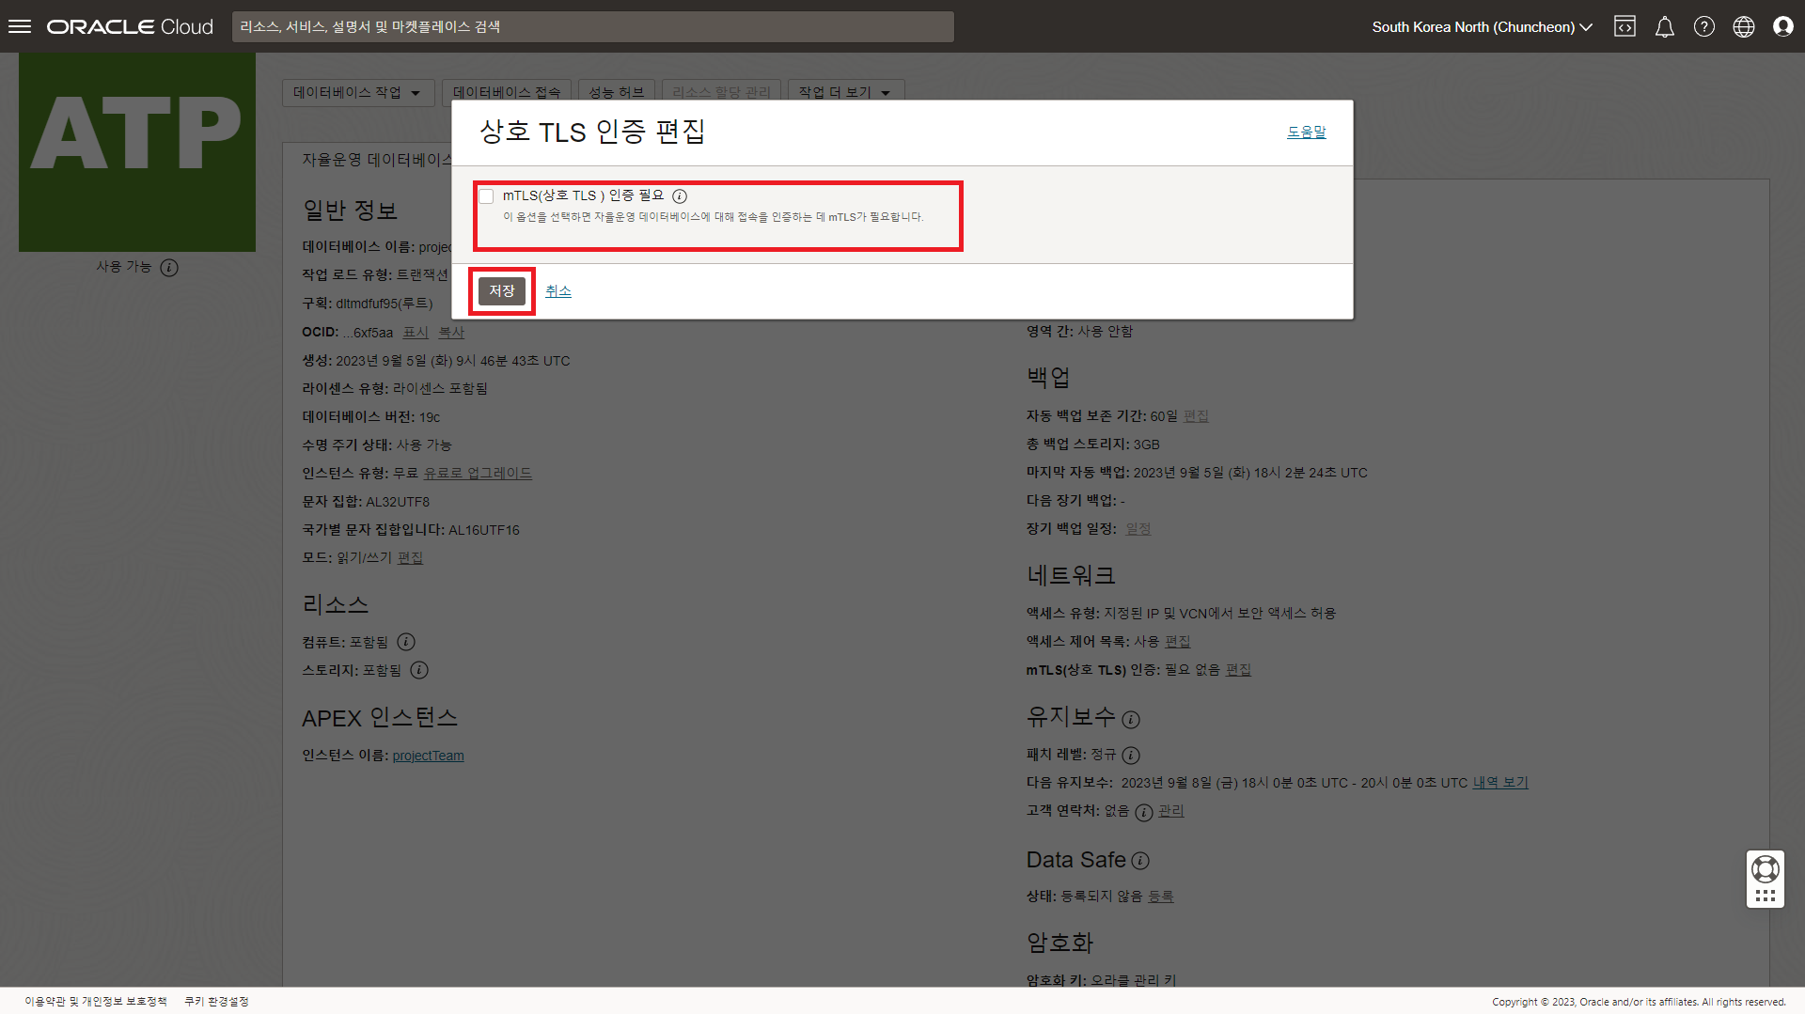1805x1014 pixels.
Task: Open the help question mark menu
Action: 1703,26
